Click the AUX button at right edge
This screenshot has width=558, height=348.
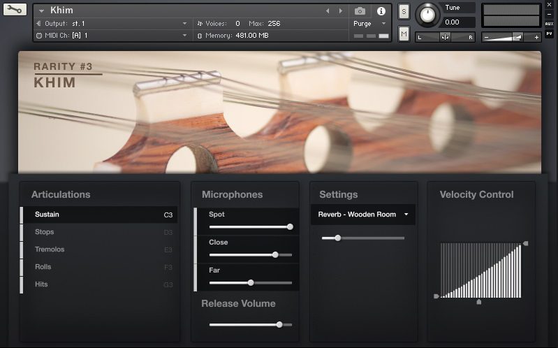tap(549, 24)
